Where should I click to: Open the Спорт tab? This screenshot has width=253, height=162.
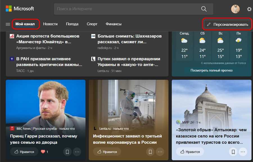coord(92,24)
